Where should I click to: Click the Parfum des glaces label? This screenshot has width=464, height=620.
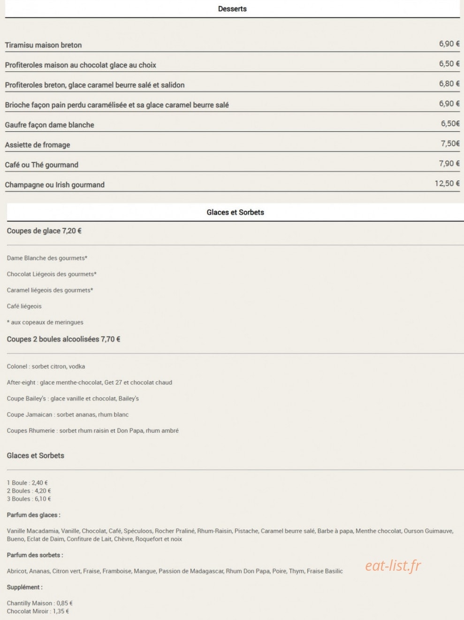(33, 515)
